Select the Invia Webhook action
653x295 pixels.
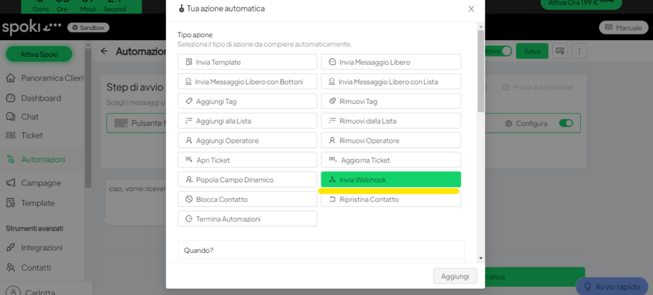coord(390,180)
